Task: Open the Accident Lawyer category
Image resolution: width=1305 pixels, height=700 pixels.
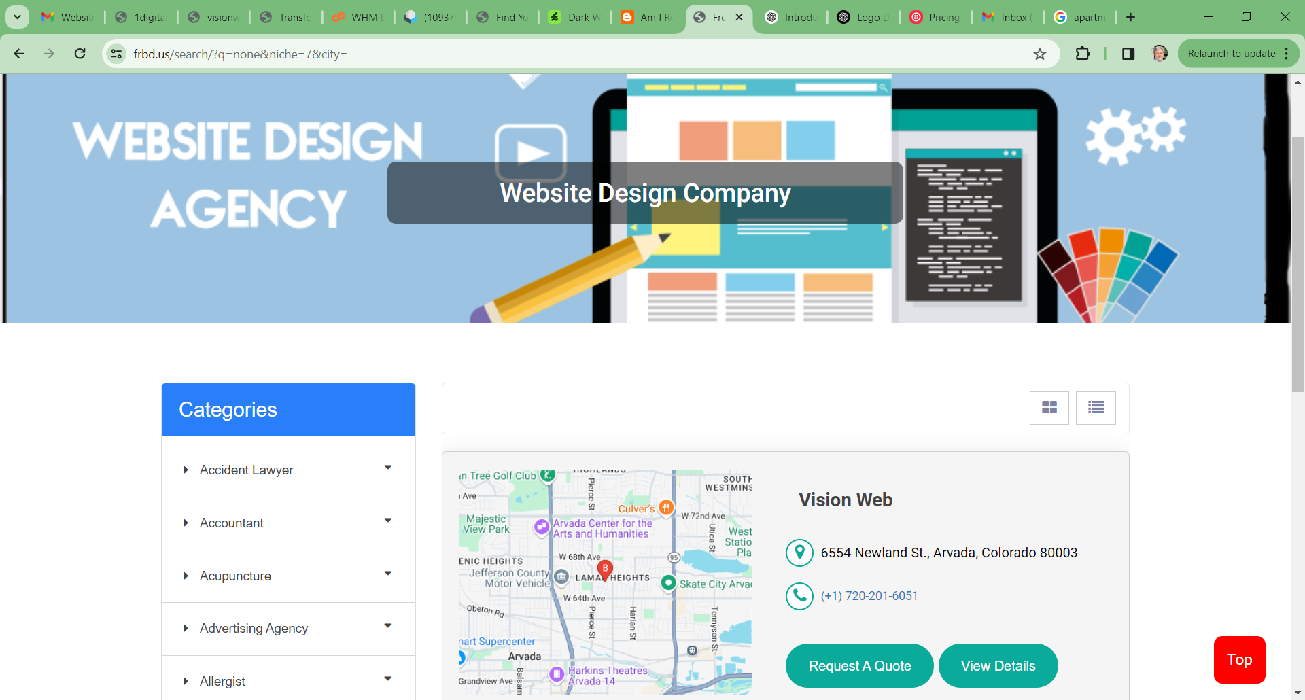Action: coord(246,470)
